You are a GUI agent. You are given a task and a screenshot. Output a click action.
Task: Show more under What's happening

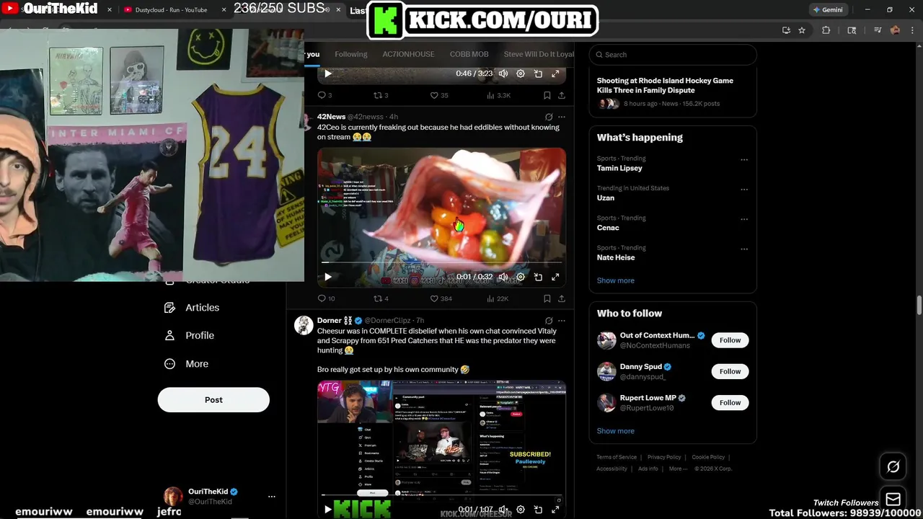[x=616, y=280]
